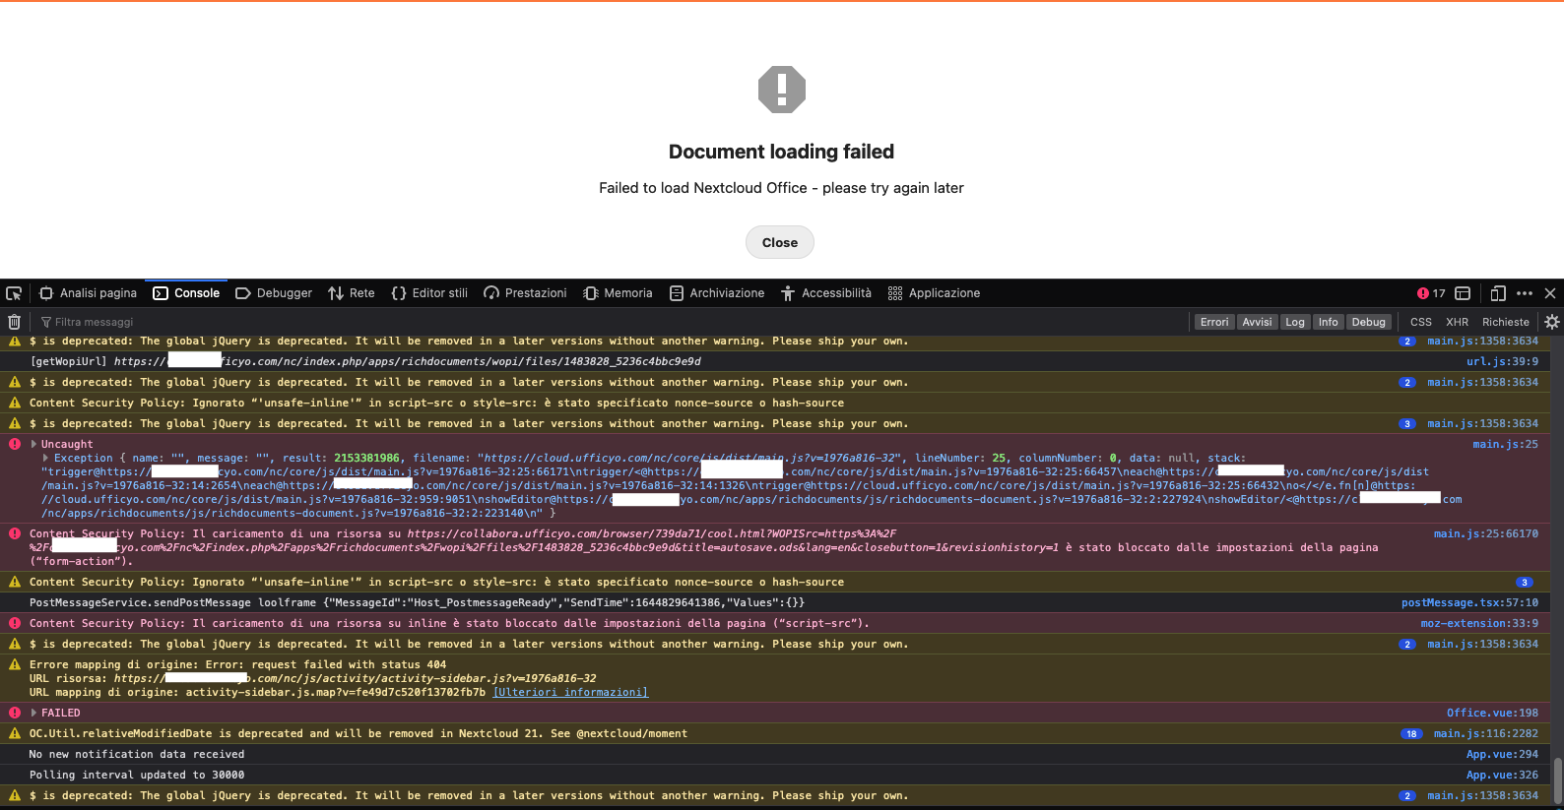This screenshot has height=810, width=1564.
Task: Select the [getWopiUrl] log line
Action: pyautogui.click(x=365, y=361)
